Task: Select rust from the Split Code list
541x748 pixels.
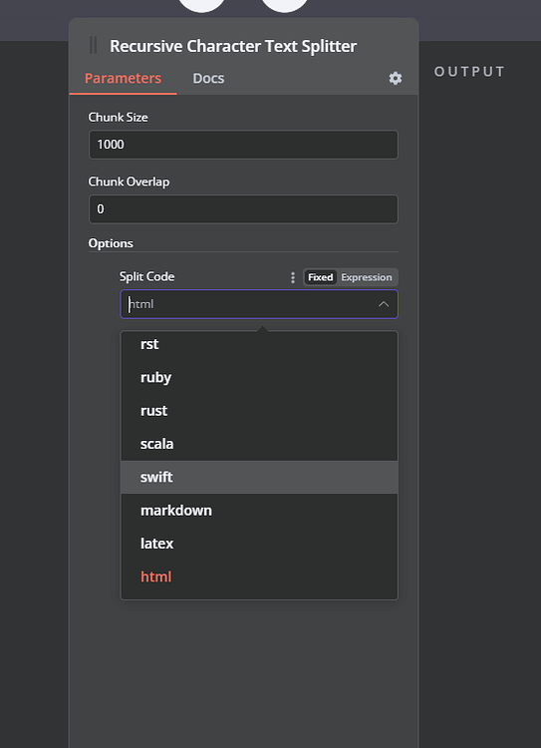Action: [259, 411]
